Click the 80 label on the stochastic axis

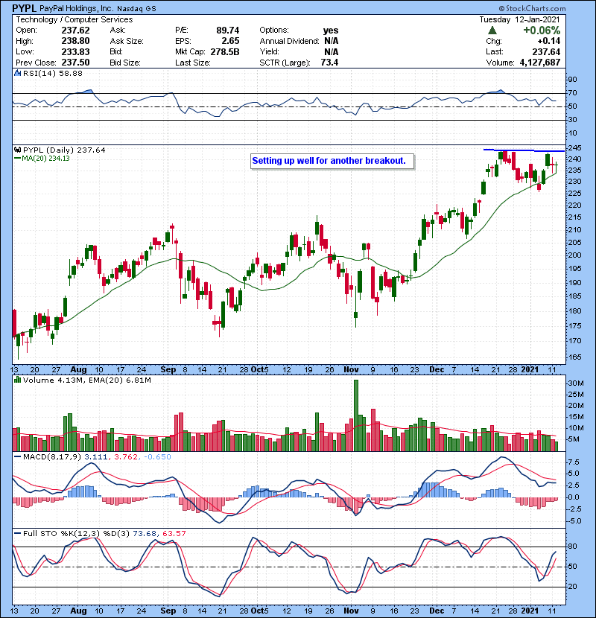572,547
